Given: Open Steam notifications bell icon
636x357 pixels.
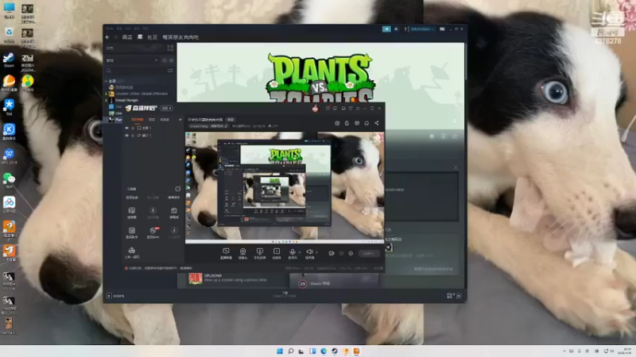Looking at the screenshot, I should tap(396, 29).
